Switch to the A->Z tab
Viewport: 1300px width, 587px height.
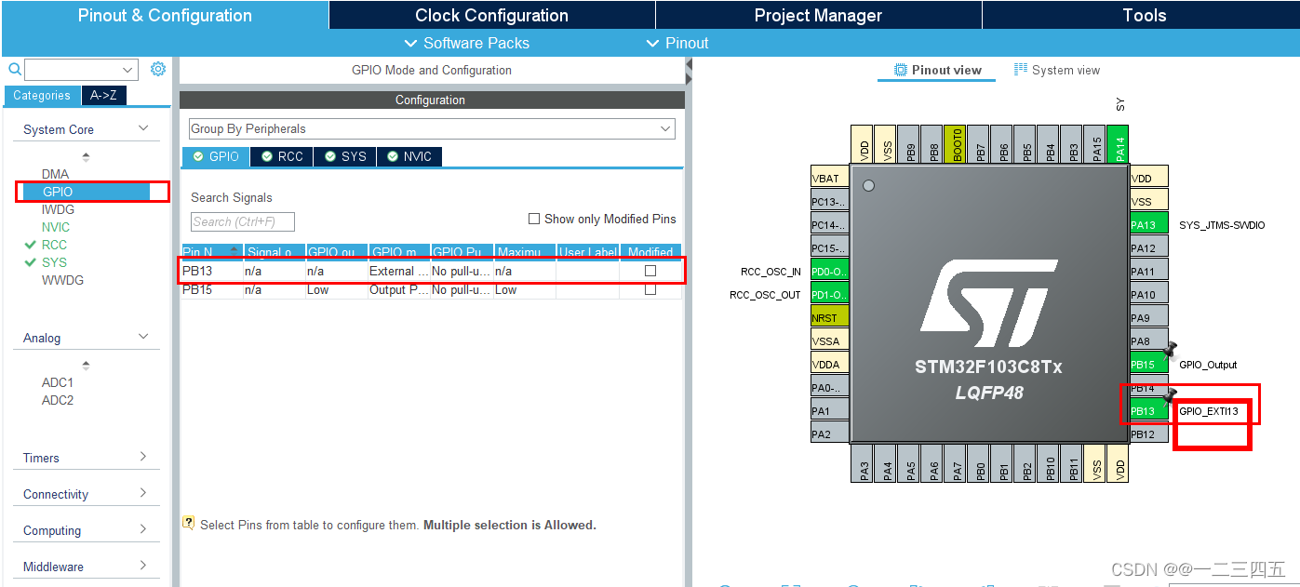(x=104, y=95)
